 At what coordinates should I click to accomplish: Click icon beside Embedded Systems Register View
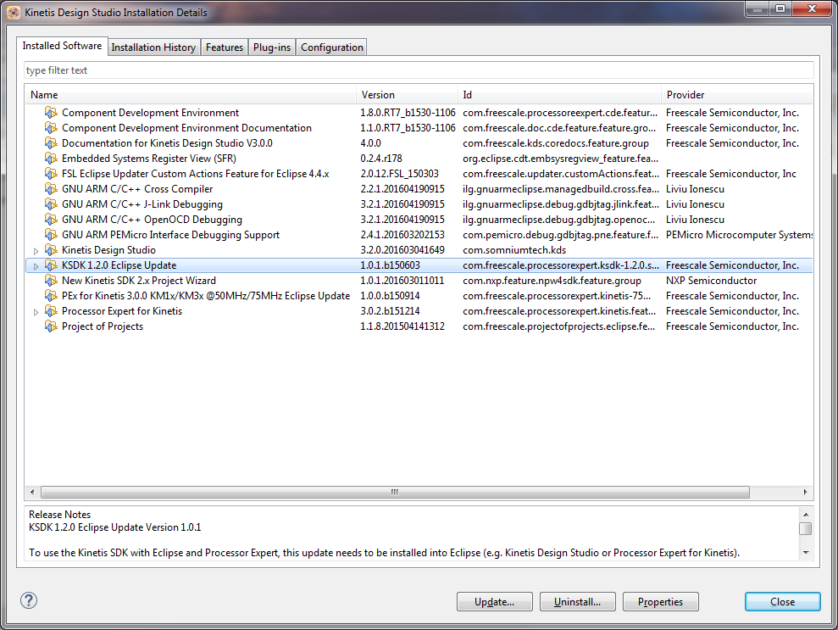click(51, 159)
